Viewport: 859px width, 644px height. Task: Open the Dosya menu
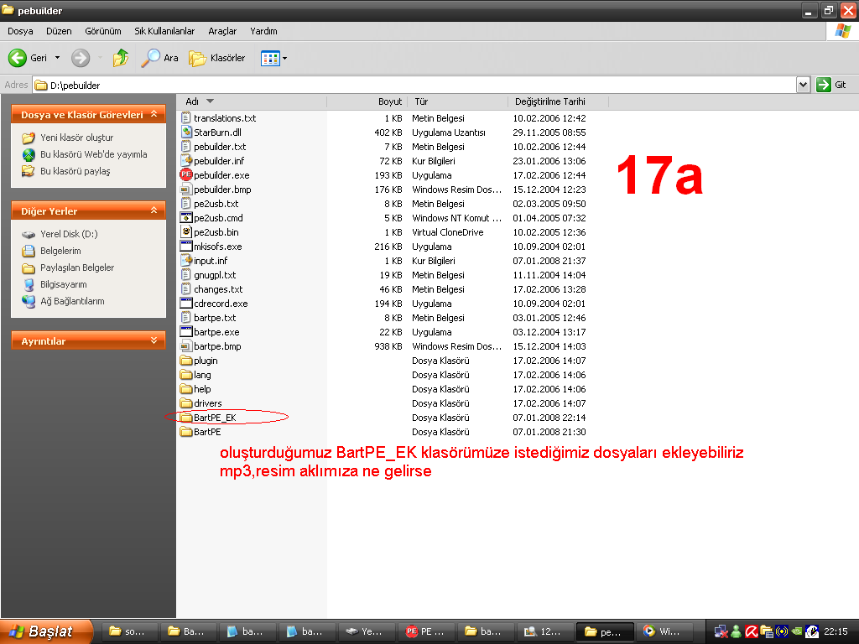click(20, 31)
